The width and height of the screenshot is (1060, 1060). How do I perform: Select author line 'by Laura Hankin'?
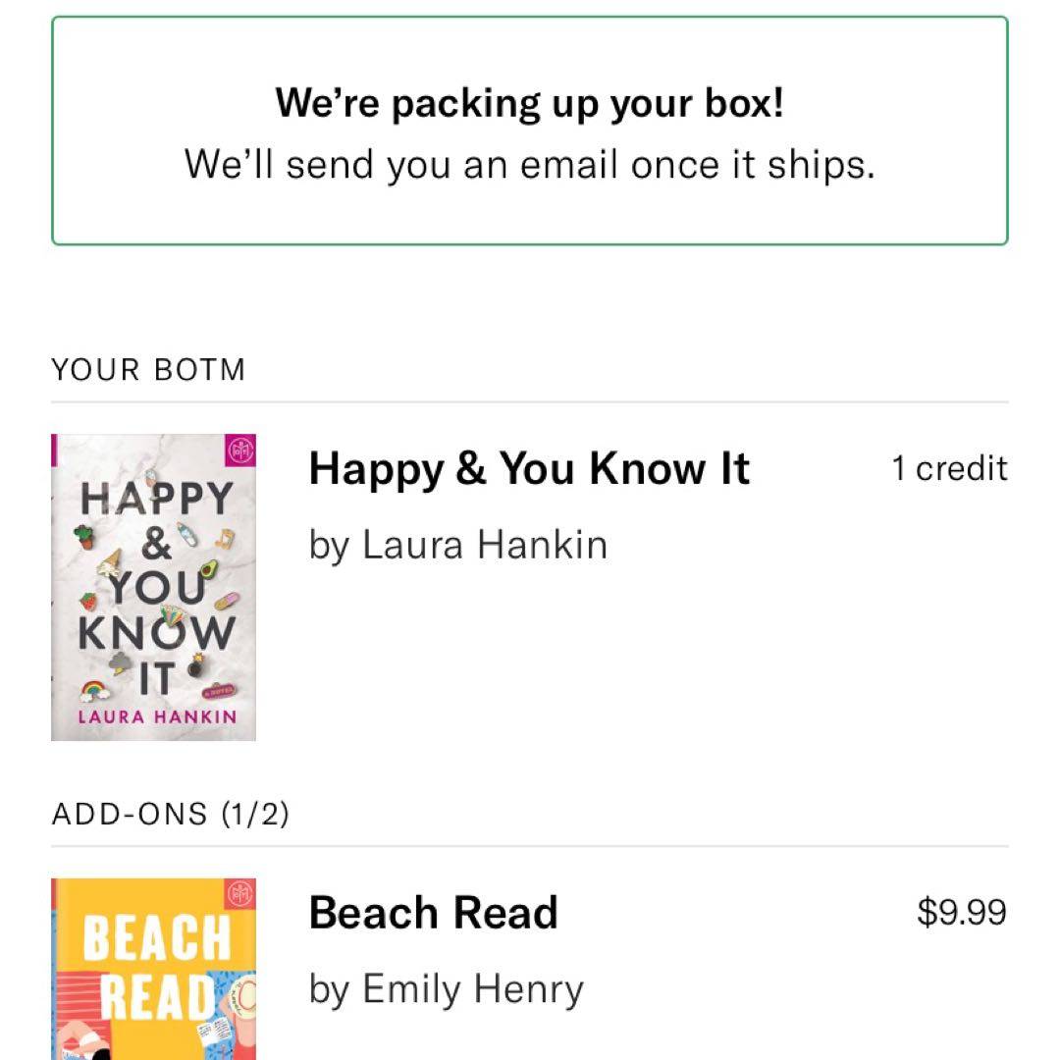[x=457, y=545]
